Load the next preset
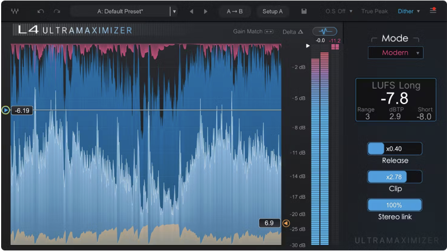 tap(206, 11)
